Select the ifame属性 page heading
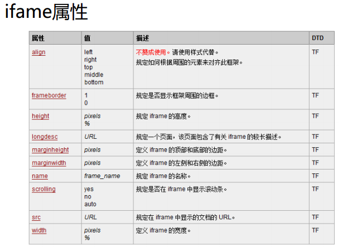 (x=46, y=12)
